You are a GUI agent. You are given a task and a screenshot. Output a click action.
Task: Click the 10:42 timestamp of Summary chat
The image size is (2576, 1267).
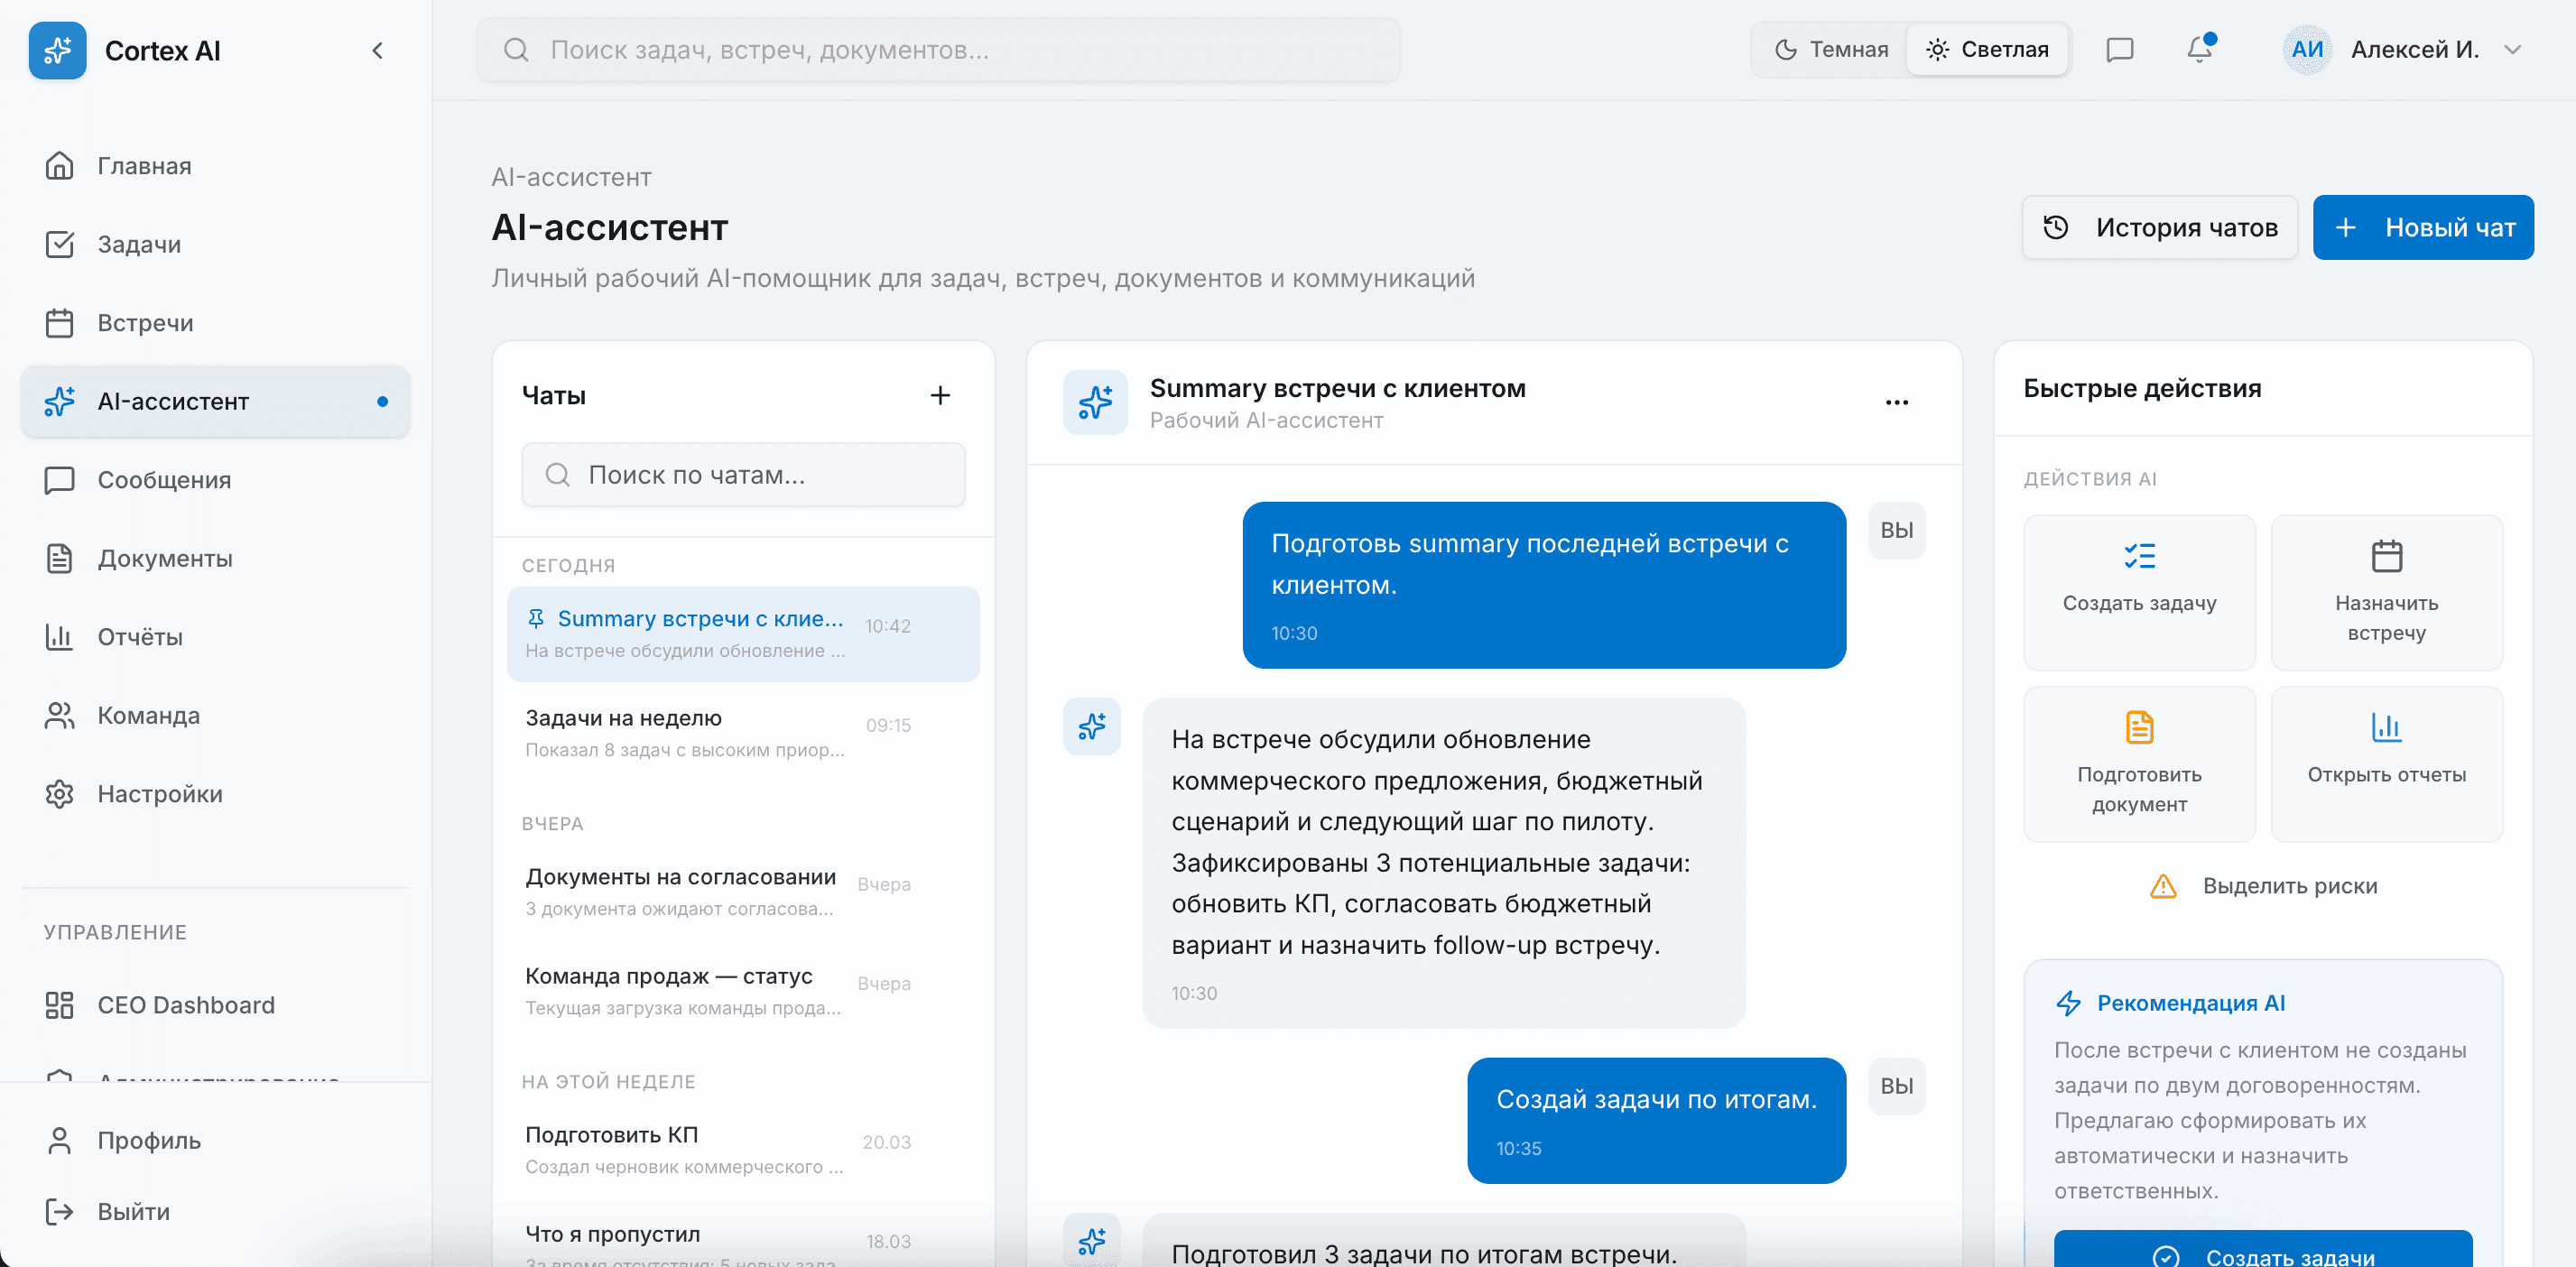(888, 626)
